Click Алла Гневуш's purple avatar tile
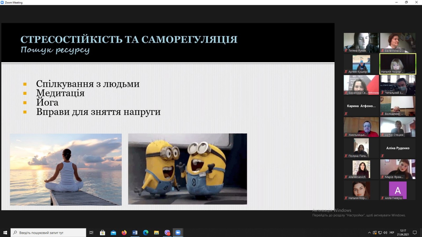Viewport: 422px width, 237px height. [x=398, y=190]
